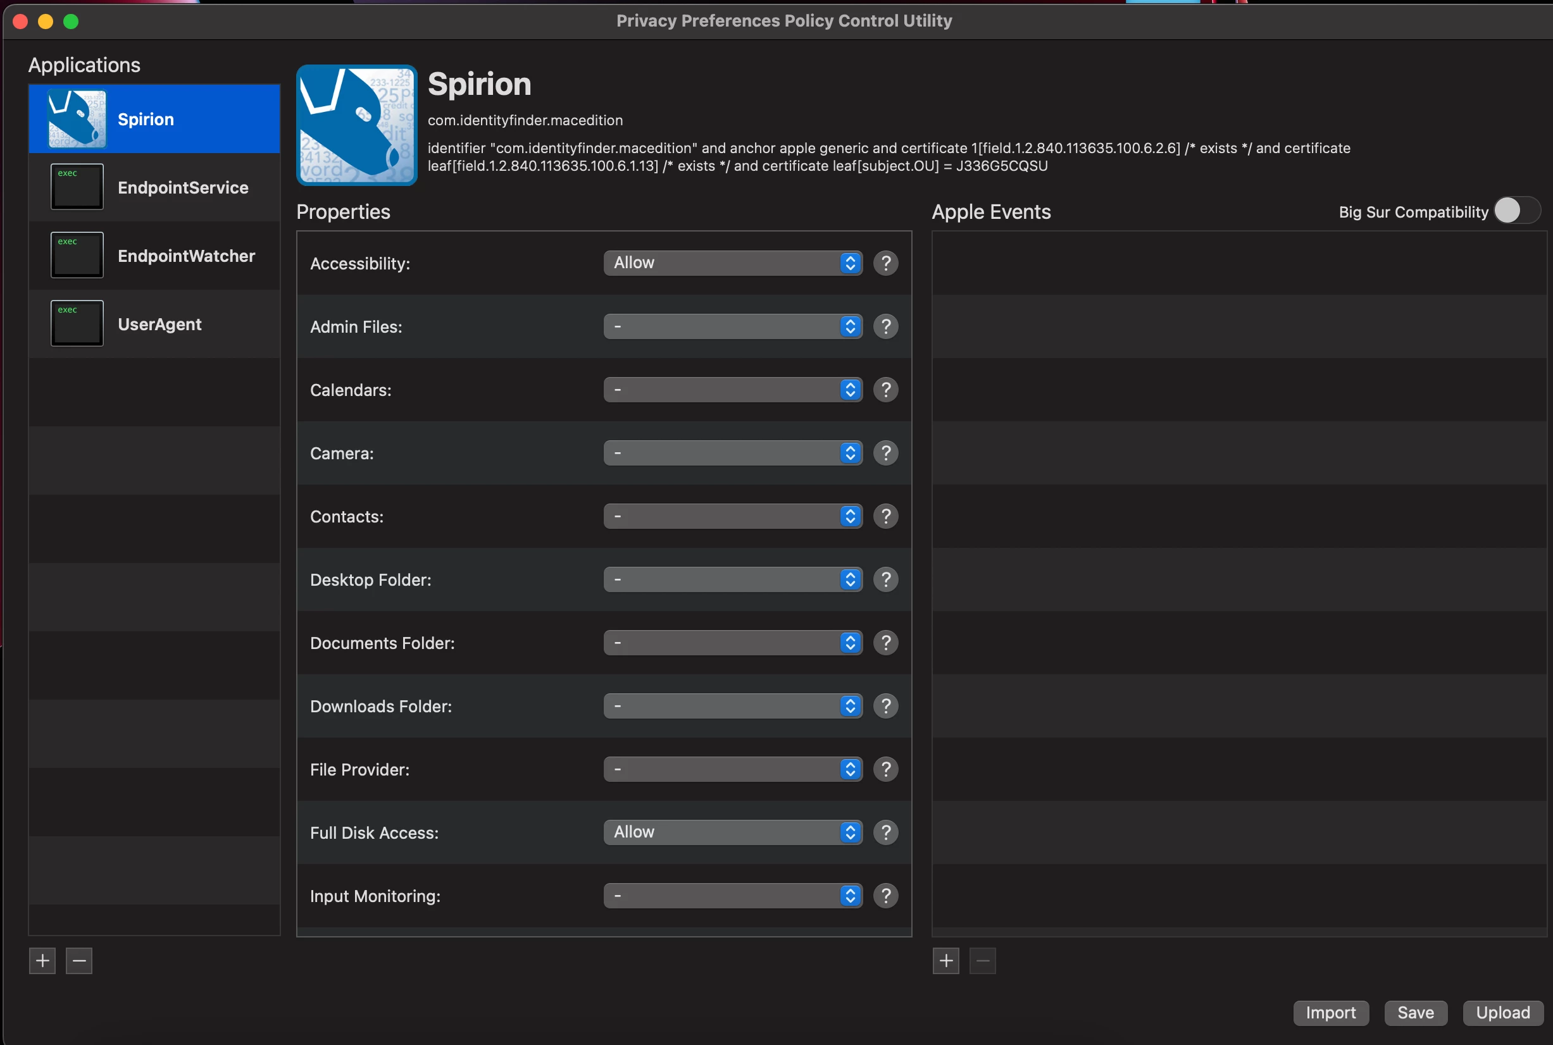Click the 'Full Disk Access:' label
This screenshot has width=1553, height=1045.
[374, 833]
